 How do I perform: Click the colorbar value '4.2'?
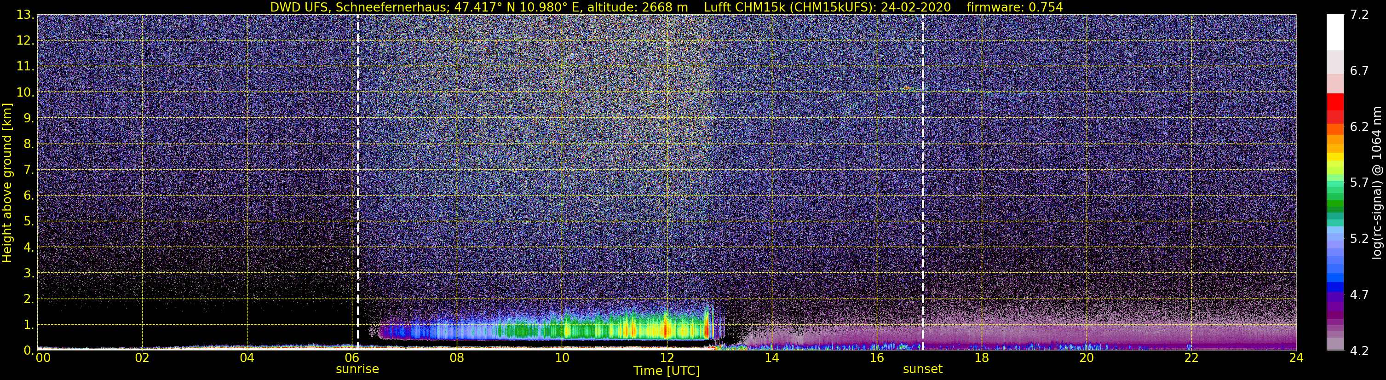point(1359,351)
